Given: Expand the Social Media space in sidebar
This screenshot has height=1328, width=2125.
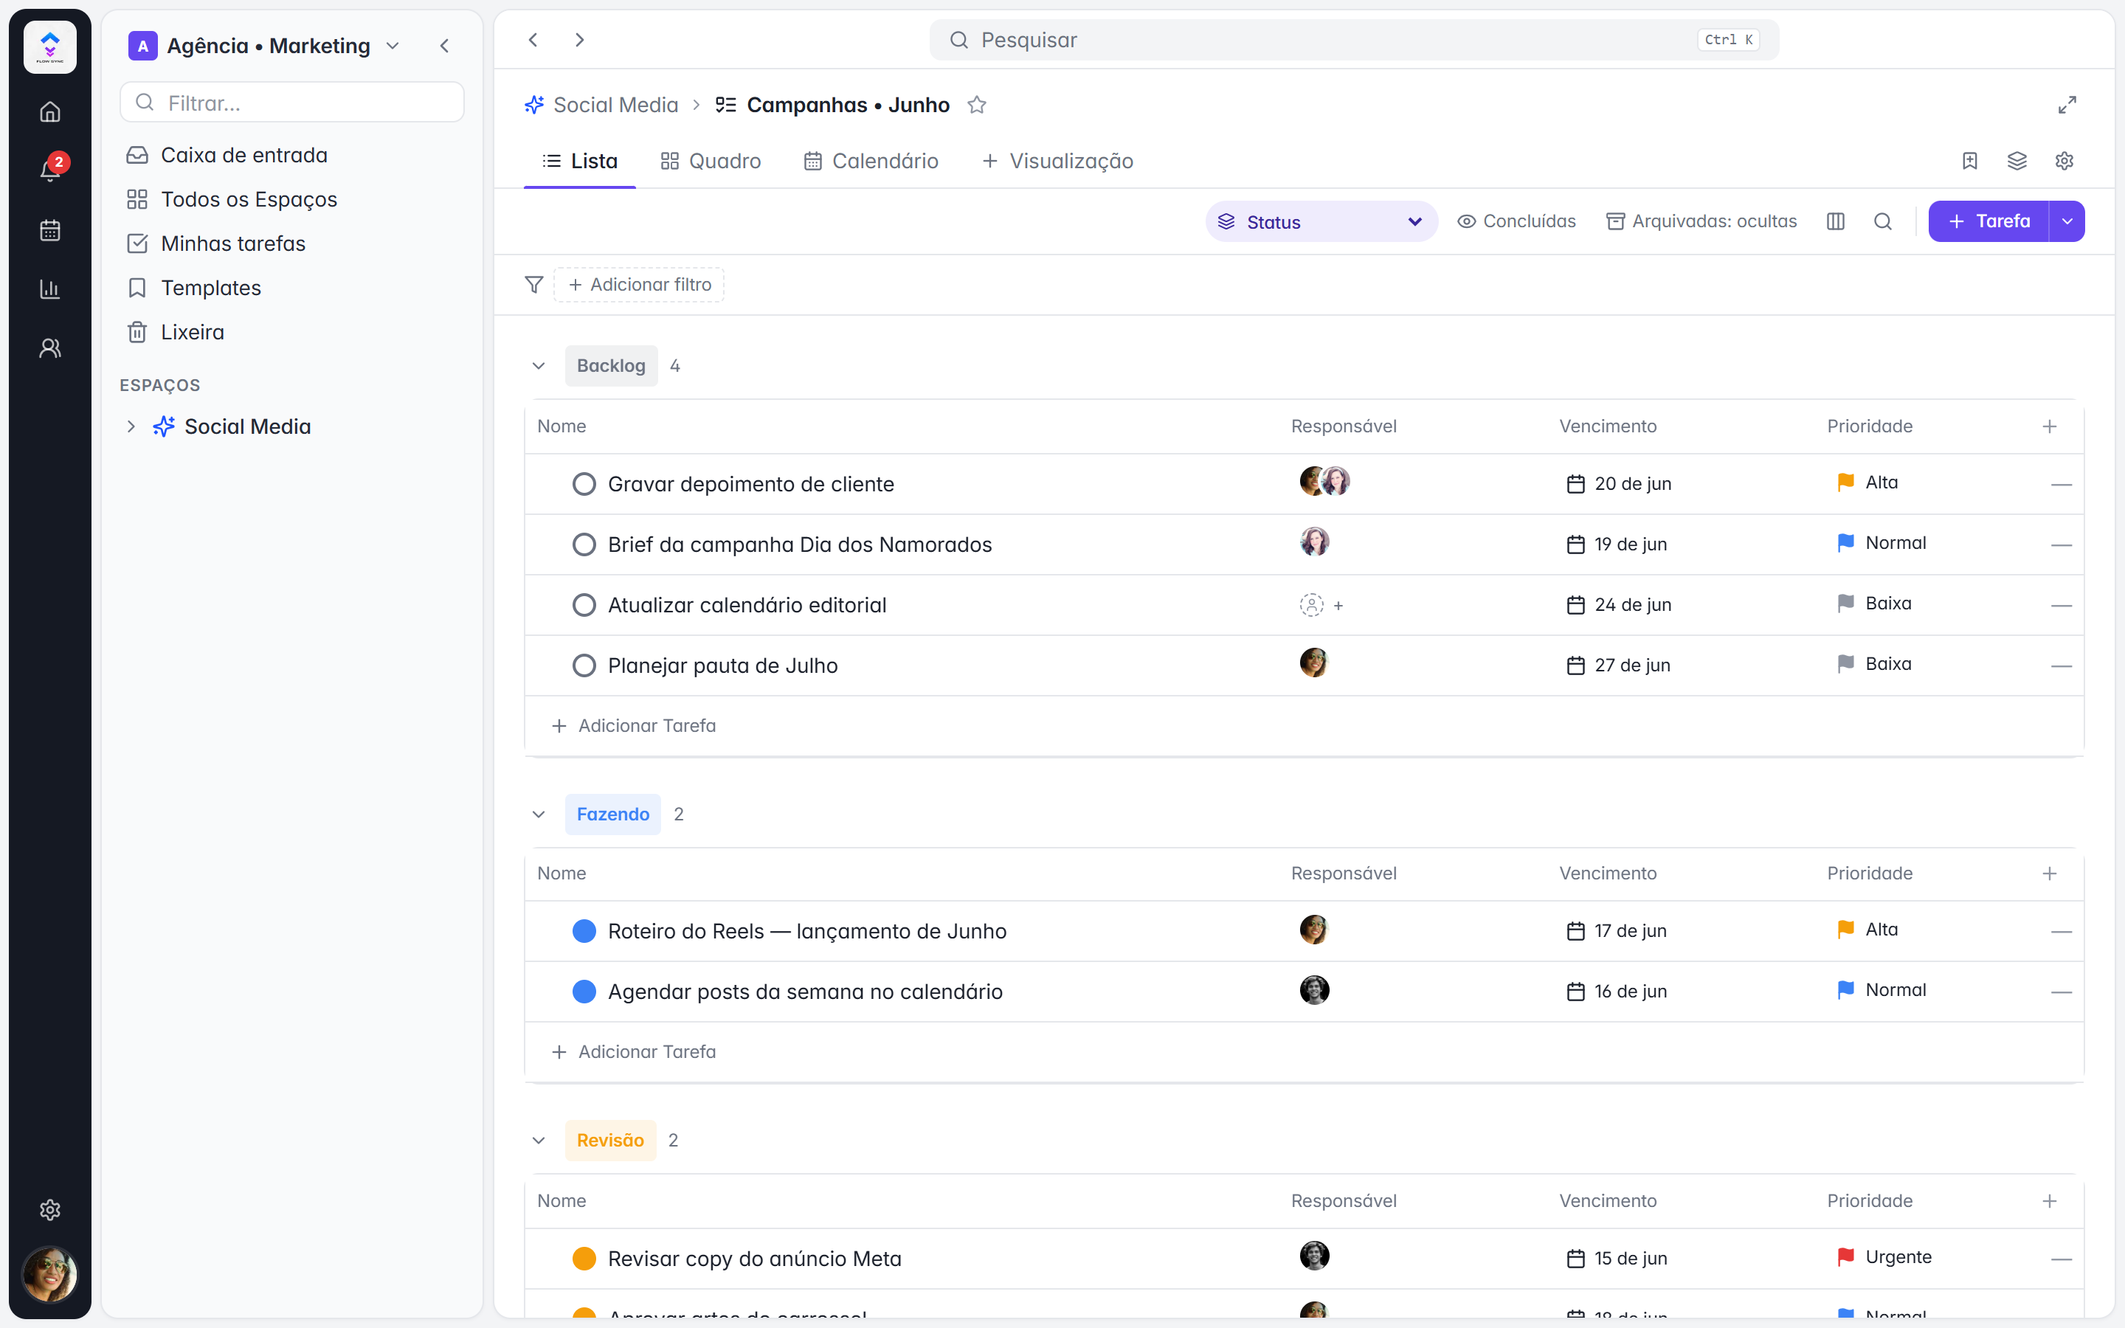Looking at the screenshot, I should click(x=131, y=427).
